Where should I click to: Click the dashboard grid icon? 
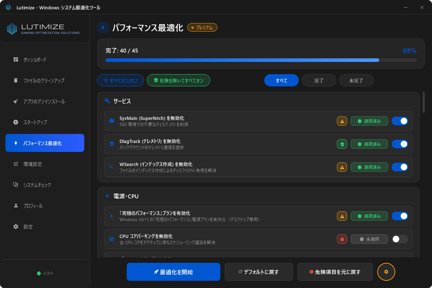pyautogui.click(x=15, y=59)
